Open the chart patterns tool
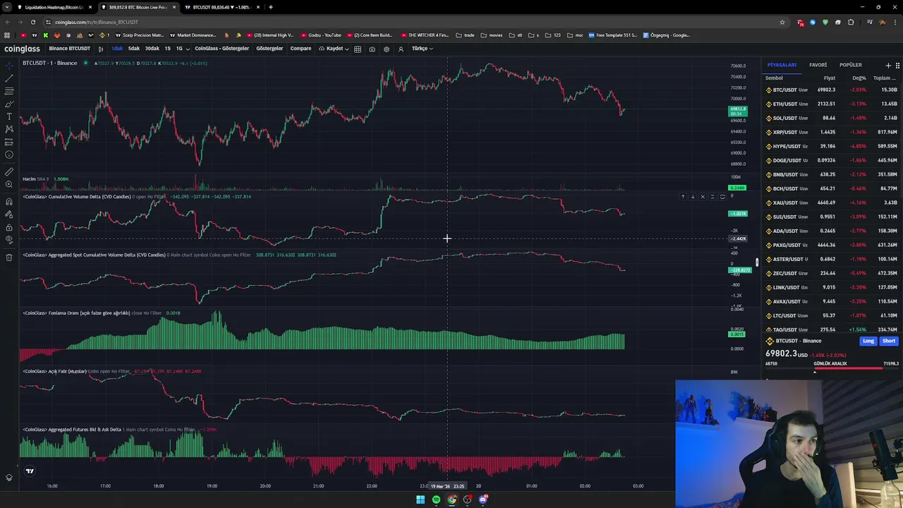 click(x=9, y=129)
